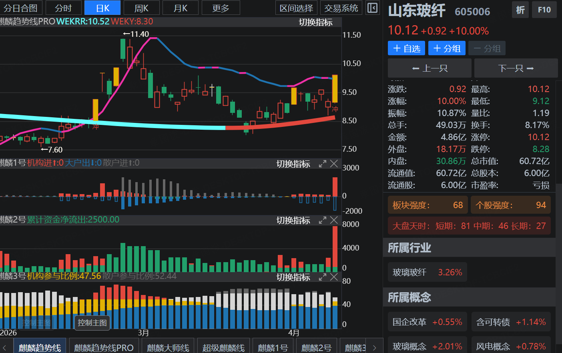Select the 麒麟大师线 indicator tab
The width and height of the screenshot is (562, 353).
[x=168, y=347]
